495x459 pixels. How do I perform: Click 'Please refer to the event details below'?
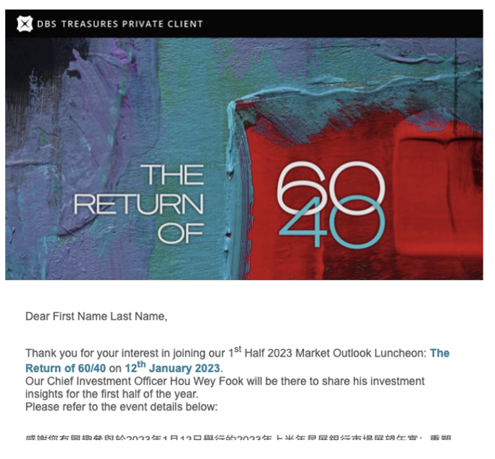tap(121, 407)
